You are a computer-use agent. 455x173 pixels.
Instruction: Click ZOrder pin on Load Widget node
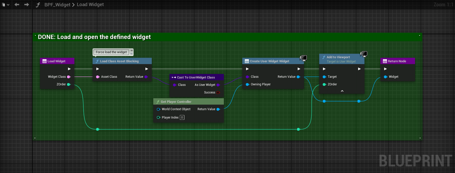coord(69,84)
